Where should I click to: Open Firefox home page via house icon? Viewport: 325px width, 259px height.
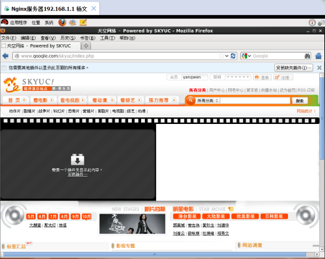318,56
